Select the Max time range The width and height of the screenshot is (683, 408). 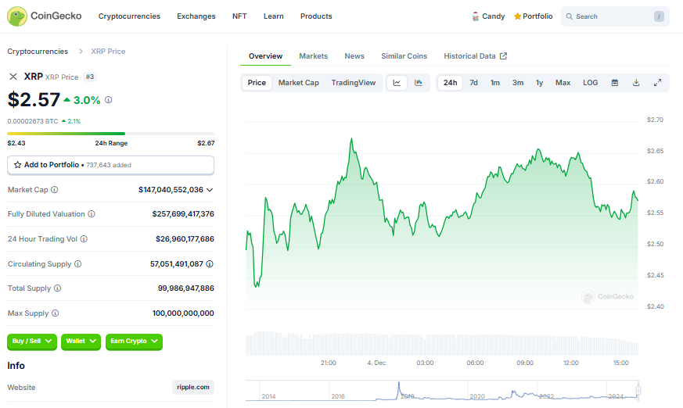(563, 83)
